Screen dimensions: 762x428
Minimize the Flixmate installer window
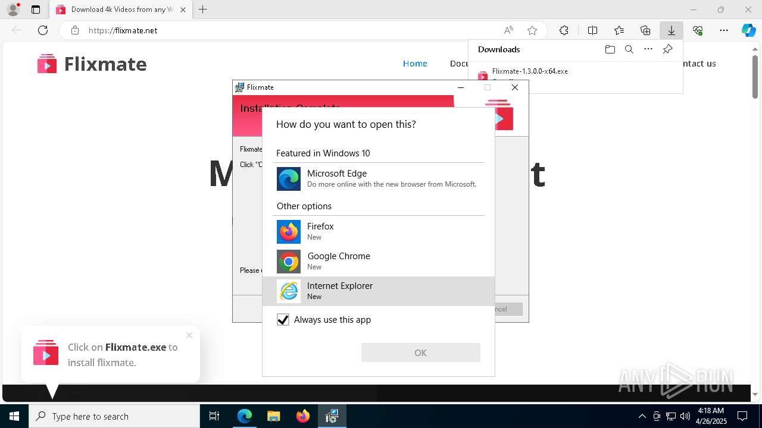coord(460,87)
